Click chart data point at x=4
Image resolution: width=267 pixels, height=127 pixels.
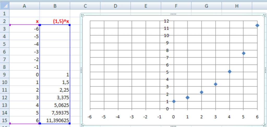(x=229, y=71)
